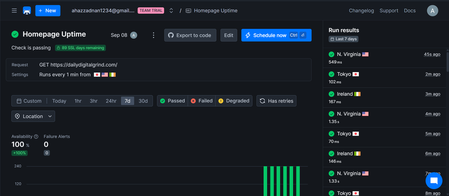Image resolution: width=449 pixels, height=196 pixels.
Task: Click the Japan flag in Settings row
Action: click(x=97, y=74)
